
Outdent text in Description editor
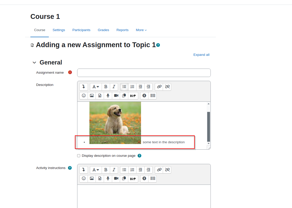pos(141,87)
